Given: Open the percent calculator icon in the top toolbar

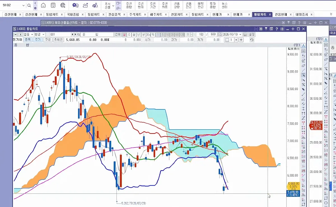Looking at the screenshot, I should (53, 5).
